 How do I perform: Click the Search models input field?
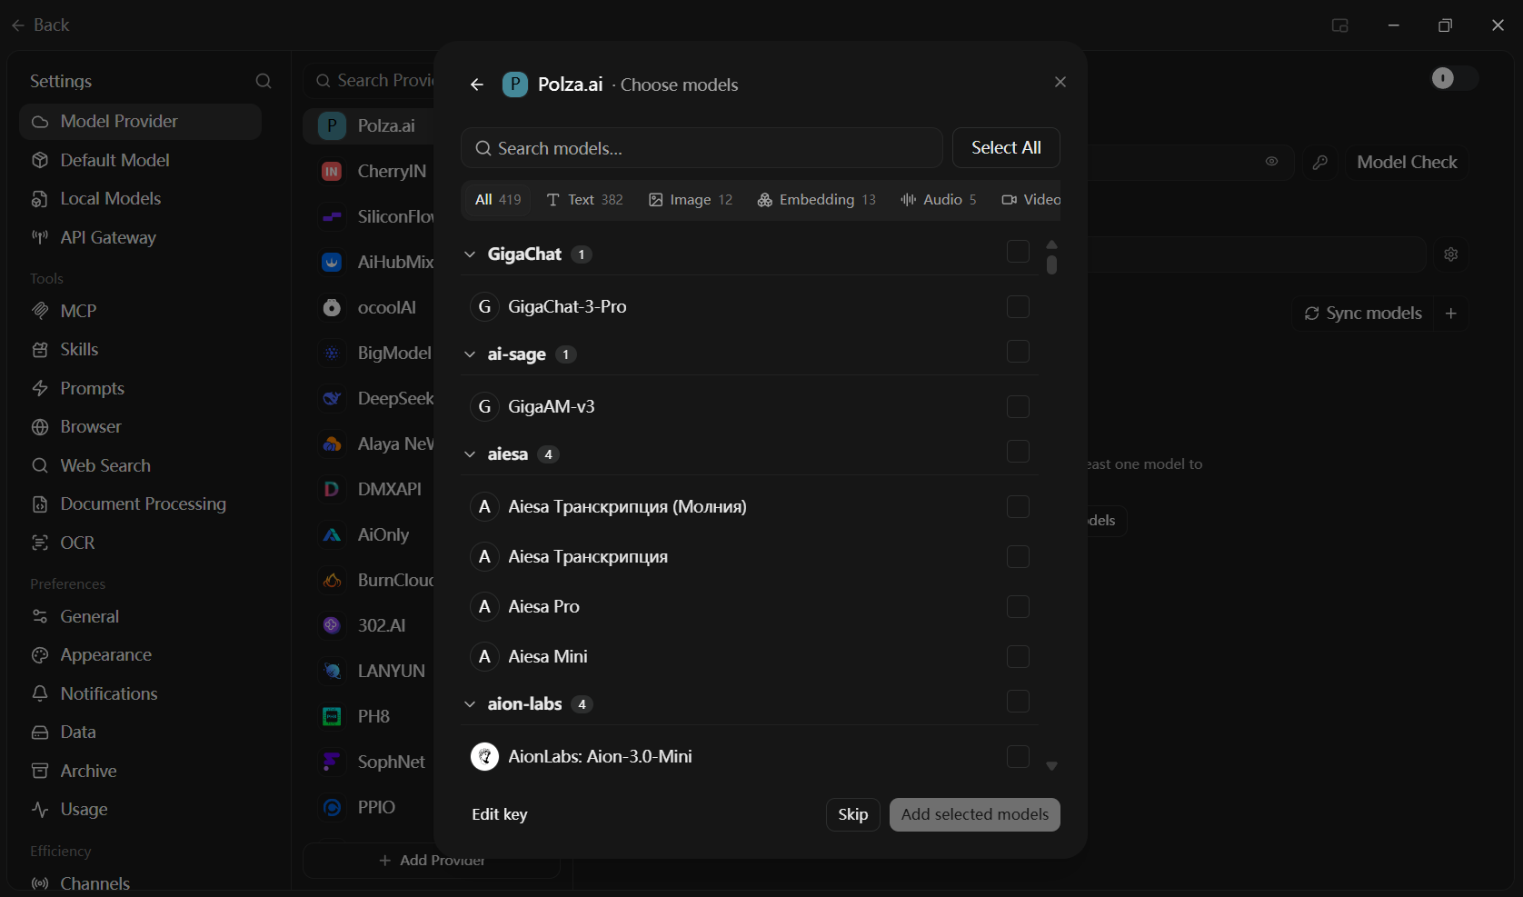pyautogui.click(x=702, y=148)
